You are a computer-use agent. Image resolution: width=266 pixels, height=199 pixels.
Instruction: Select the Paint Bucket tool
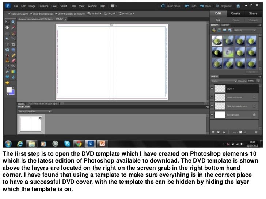7,71
